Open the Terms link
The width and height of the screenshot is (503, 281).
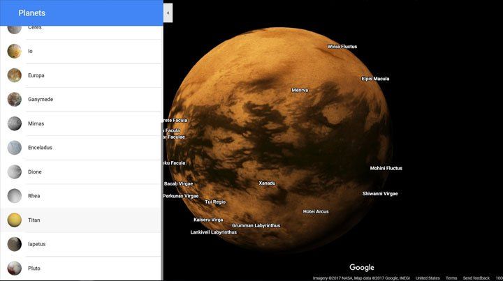(451, 278)
